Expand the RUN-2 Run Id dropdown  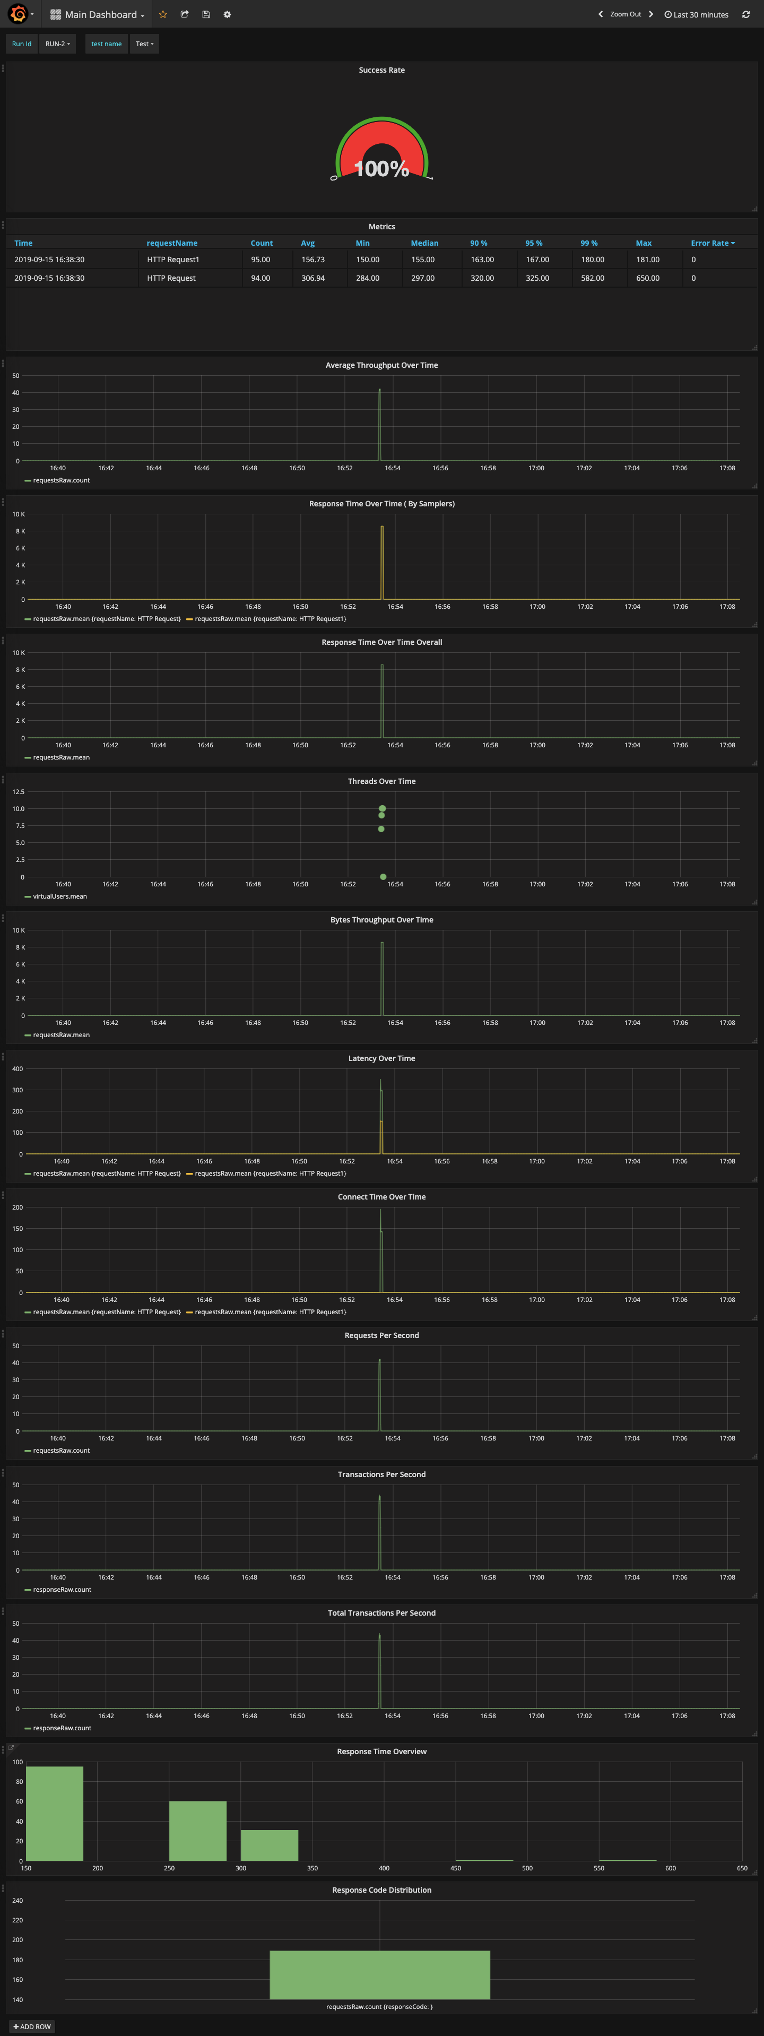57,44
